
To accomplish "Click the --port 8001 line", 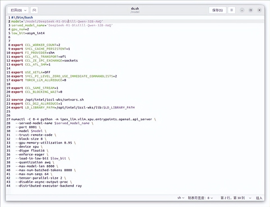I will point(28,127).
